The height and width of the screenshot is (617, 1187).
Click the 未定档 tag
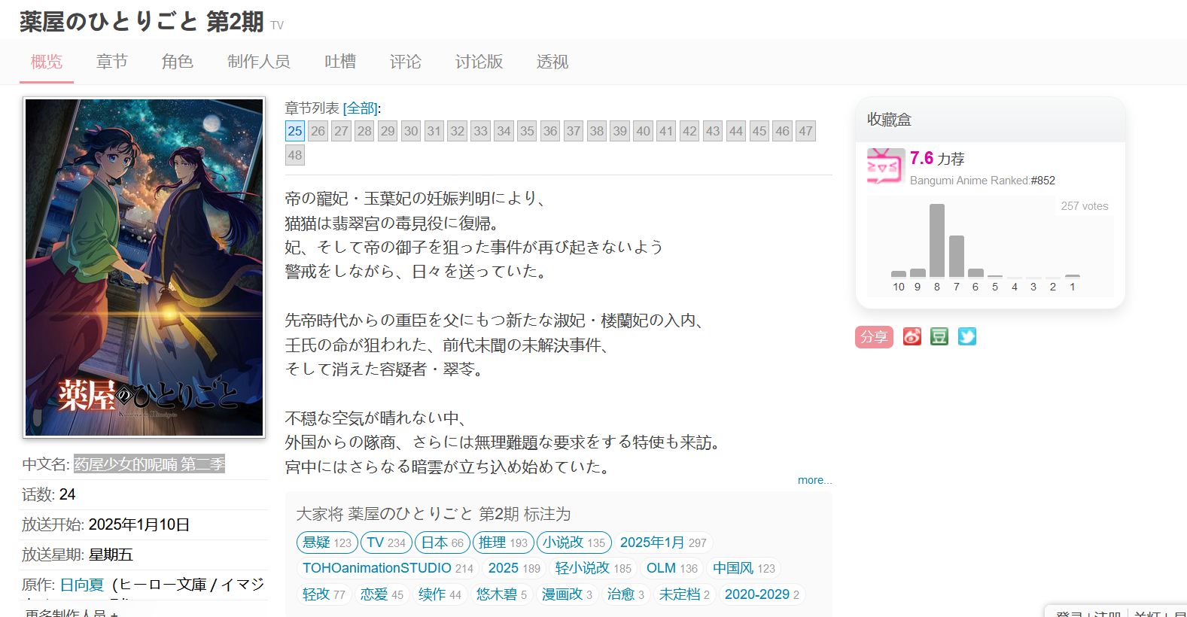coord(685,594)
